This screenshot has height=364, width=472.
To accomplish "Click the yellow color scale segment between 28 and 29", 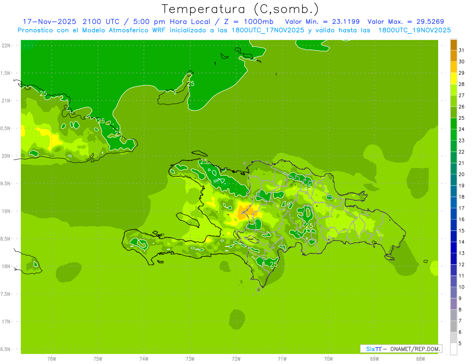I will 454,79.
